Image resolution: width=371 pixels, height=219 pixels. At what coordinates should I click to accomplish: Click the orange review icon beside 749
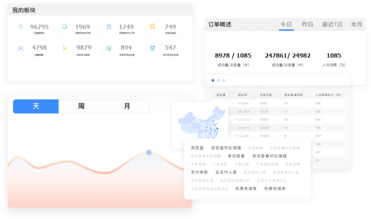pyautogui.click(x=153, y=27)
